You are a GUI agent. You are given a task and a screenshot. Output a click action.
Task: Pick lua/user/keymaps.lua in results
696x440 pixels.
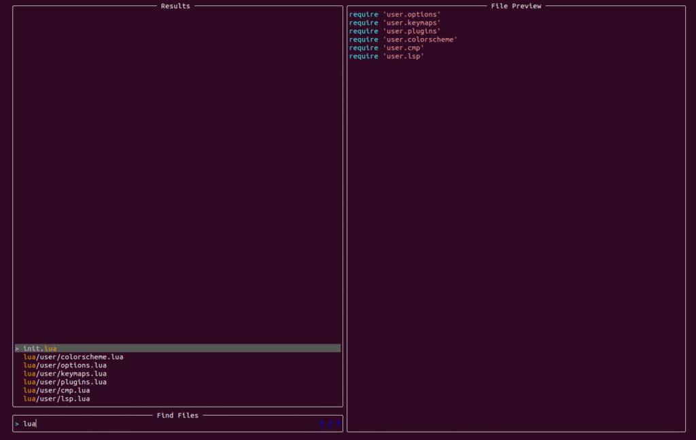[65, 373]
